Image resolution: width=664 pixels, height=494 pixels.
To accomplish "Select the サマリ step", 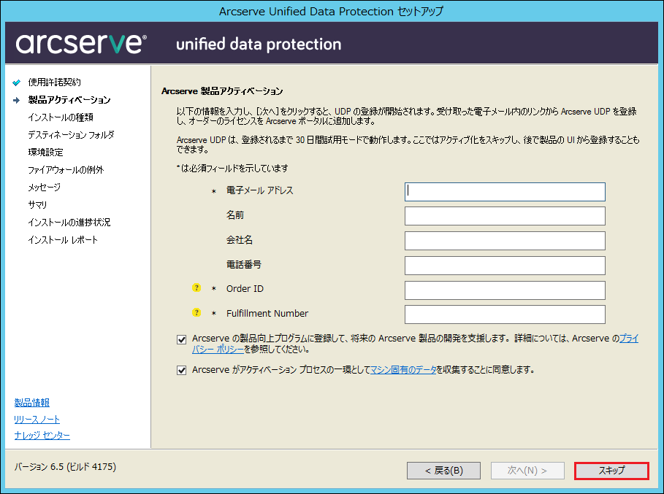I will coord(37,205).
